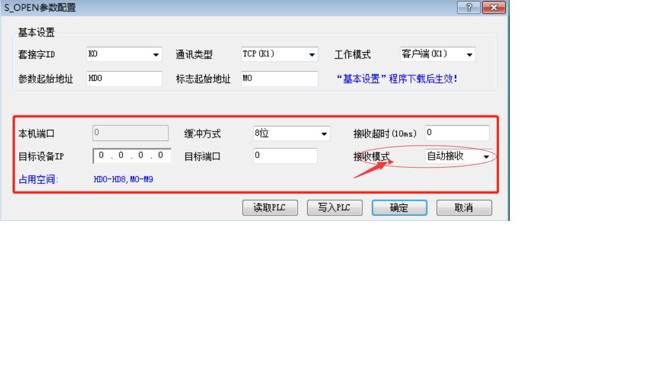
Task: Click the first octet of 目标设备IP
Action: pos(101,156)
